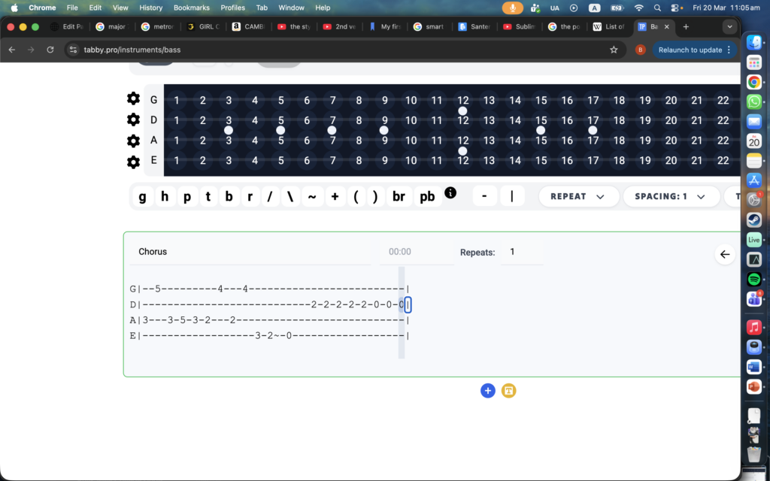Select fret 7 on the A string
This screenshot has width=770, height=481.
point(332,141)
